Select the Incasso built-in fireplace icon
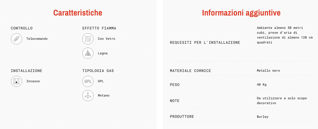 [x=16, y=81]
